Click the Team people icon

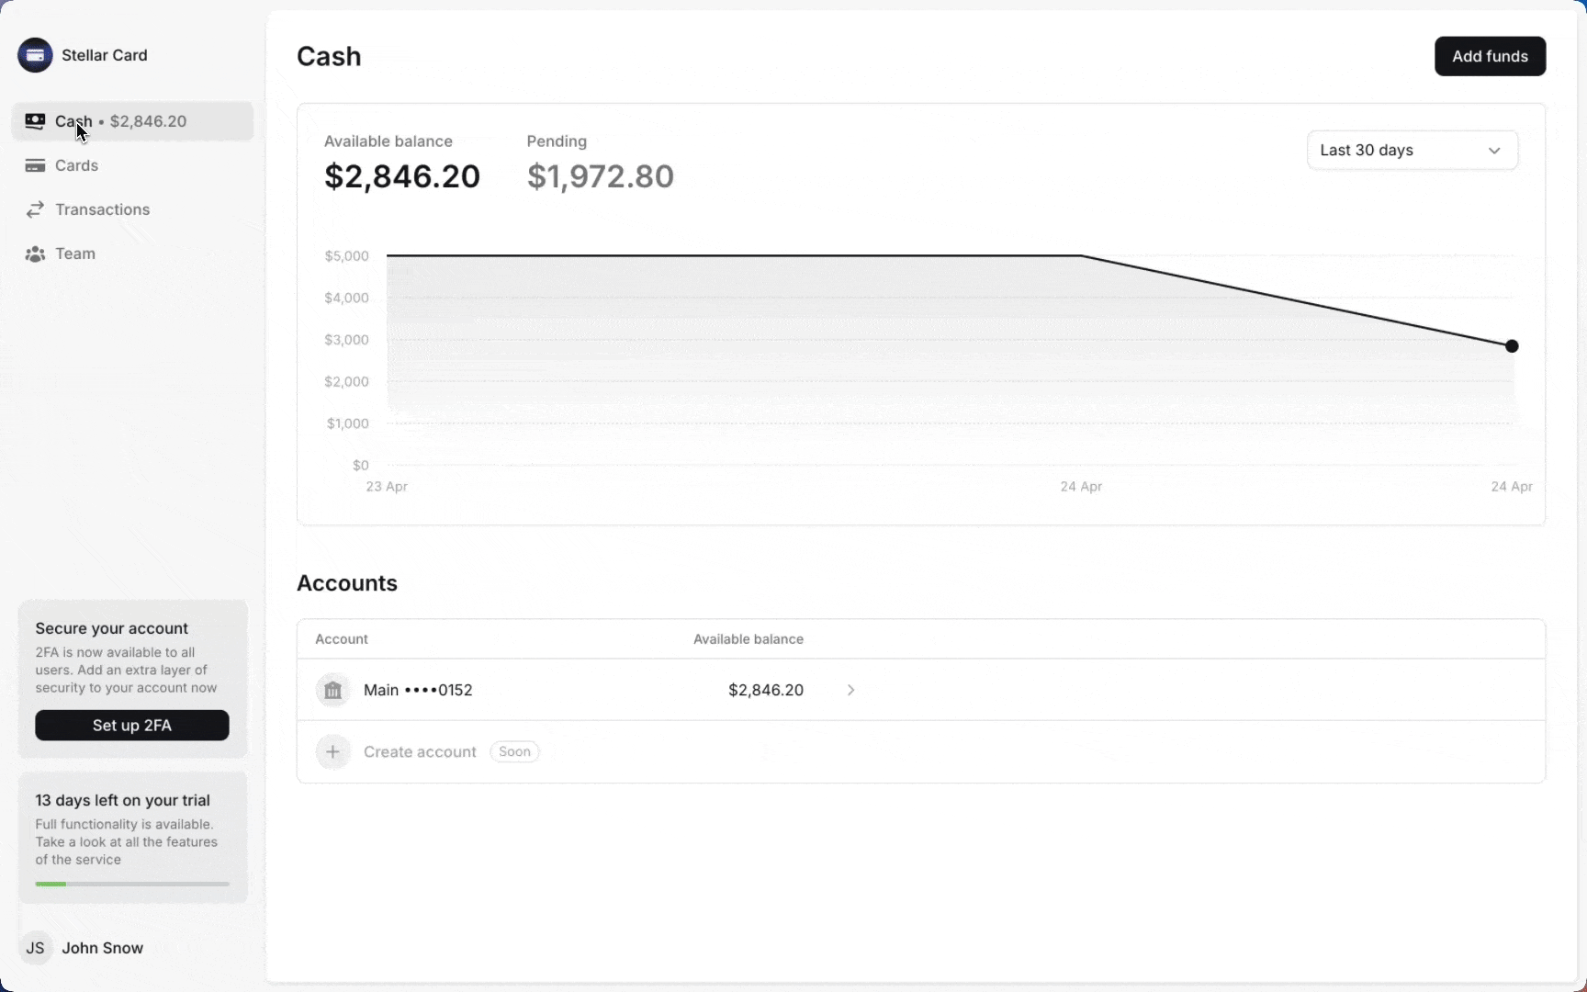(35, 254)
